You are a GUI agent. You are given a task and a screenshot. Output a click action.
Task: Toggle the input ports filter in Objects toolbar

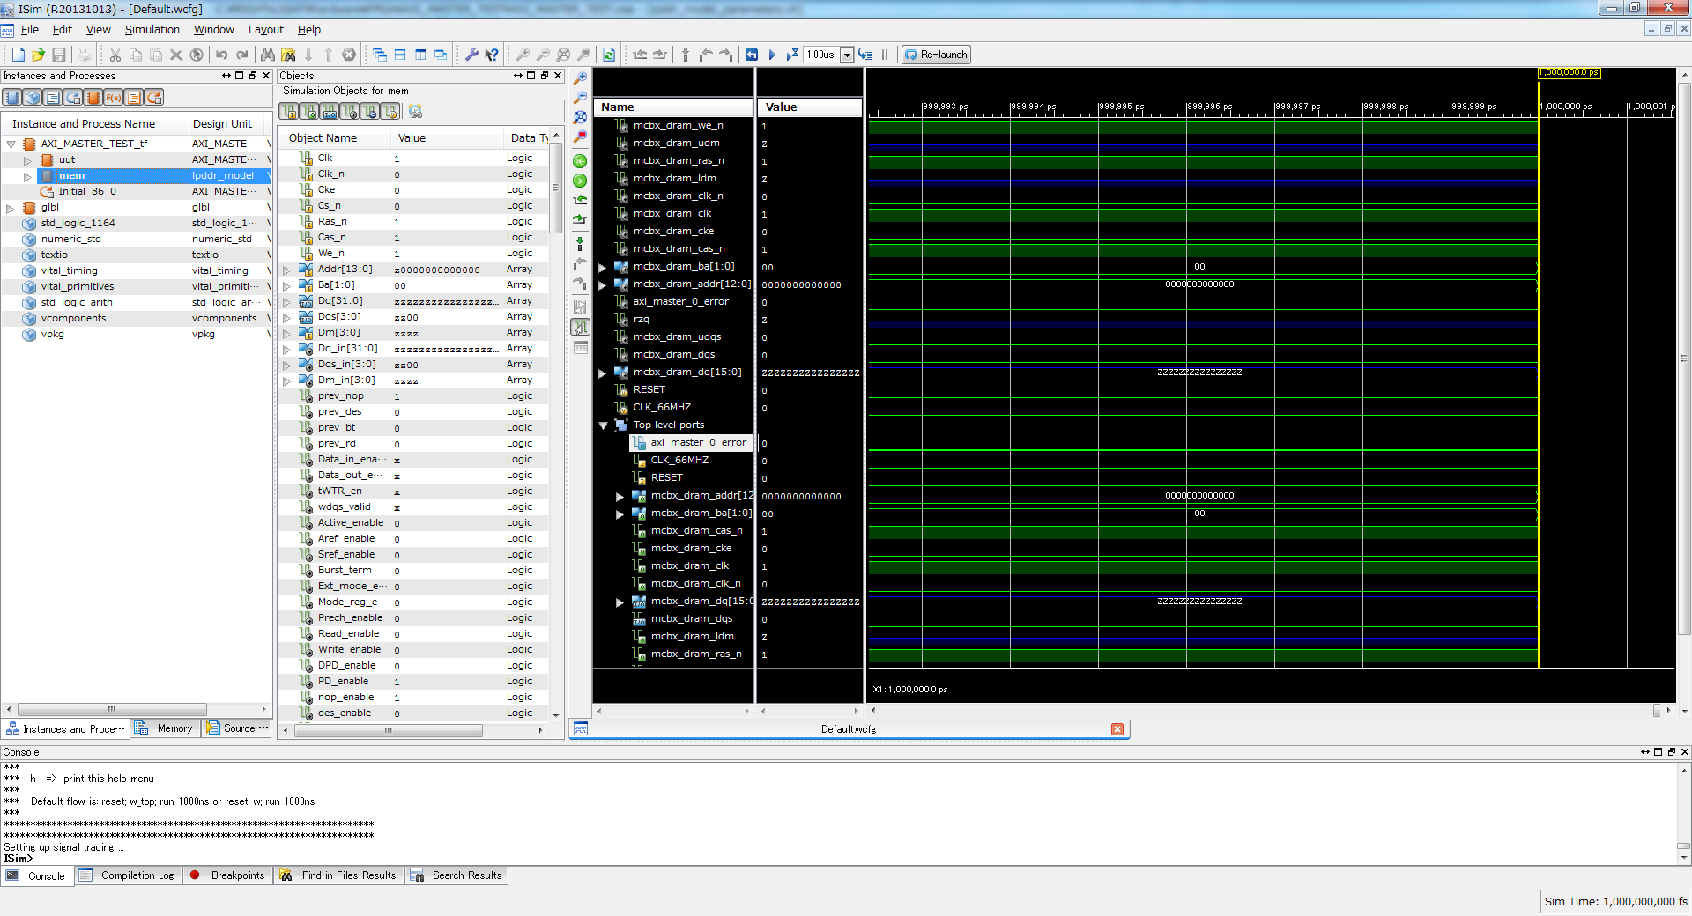(289, 112)
